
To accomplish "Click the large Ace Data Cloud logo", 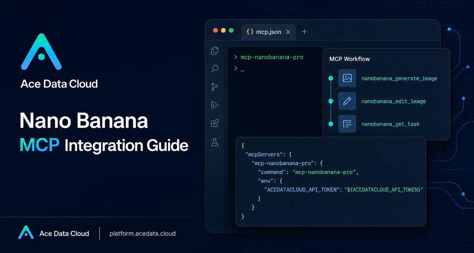I will pos(41,52).
